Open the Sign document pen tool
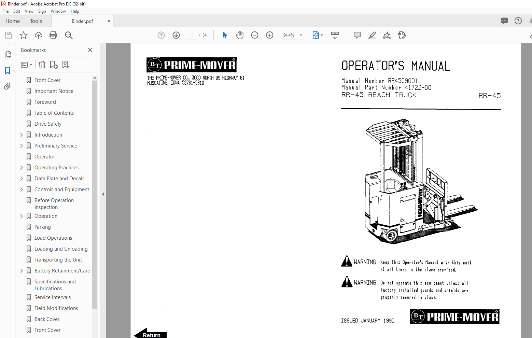Image resolution: width=532 pixels, height=338 pixels. coord(387,35)
